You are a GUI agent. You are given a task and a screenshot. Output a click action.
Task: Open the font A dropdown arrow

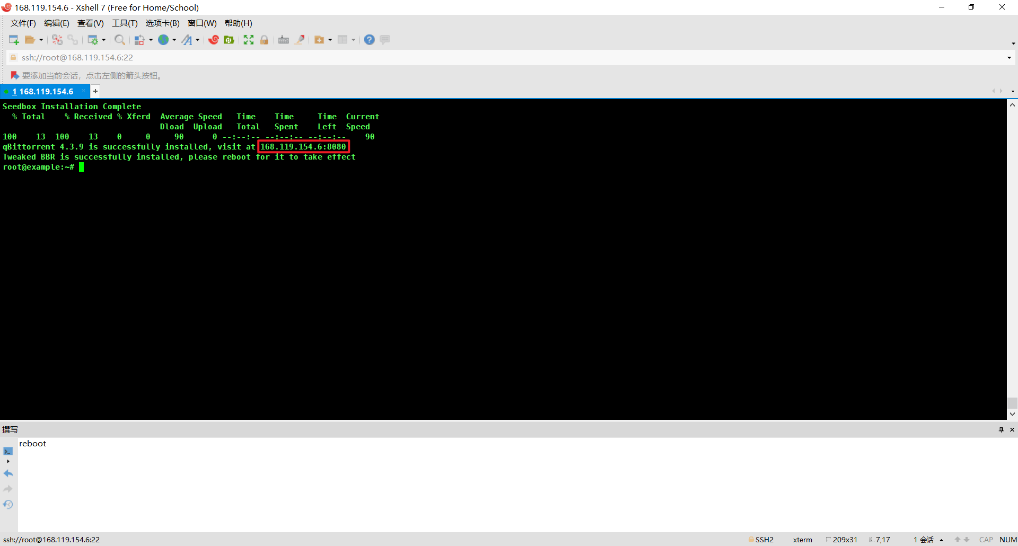(x=198, y=40)
